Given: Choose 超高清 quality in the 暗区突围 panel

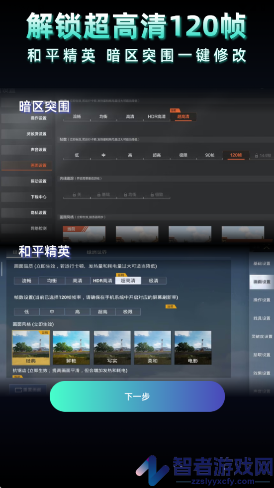Looking at the screenshot, I should (x=183, y=117).
